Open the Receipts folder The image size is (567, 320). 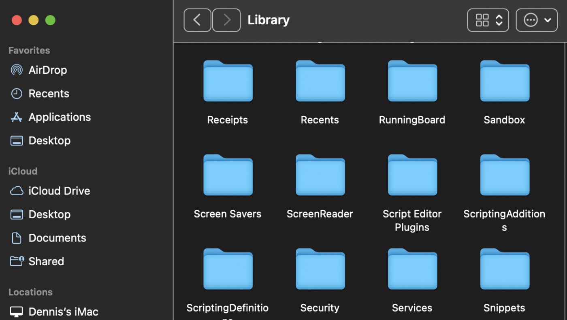click(x=228, y=81)
